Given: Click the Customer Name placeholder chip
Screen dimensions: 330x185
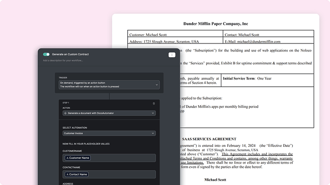Looking at the screenshot, I should coord(77,158).
